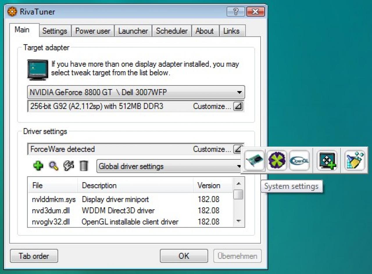This screenshot has width=372, height=274.
Task: Click 'OpenGL installable client driver' description
Action: tap(130, 222)
